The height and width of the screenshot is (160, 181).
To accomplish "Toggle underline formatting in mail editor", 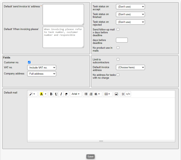I will tap(56, 94).
